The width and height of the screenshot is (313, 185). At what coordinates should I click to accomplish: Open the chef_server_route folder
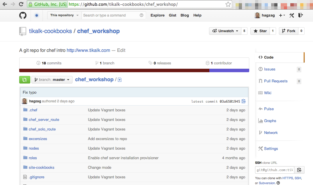click(44, 120)
